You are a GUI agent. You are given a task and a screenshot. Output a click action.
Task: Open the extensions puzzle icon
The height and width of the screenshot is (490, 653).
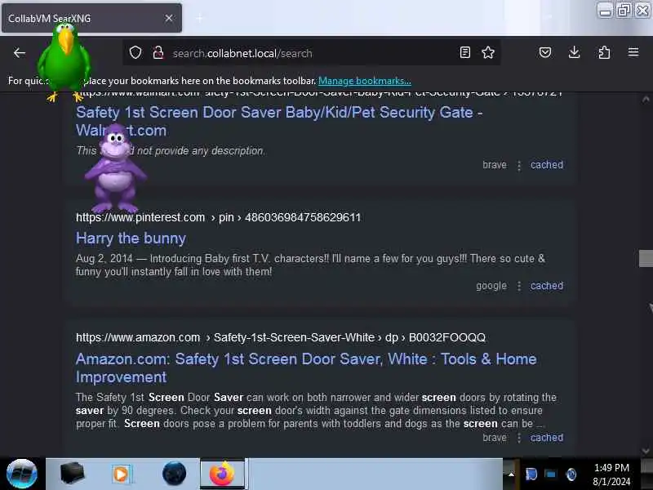point(604,52)
